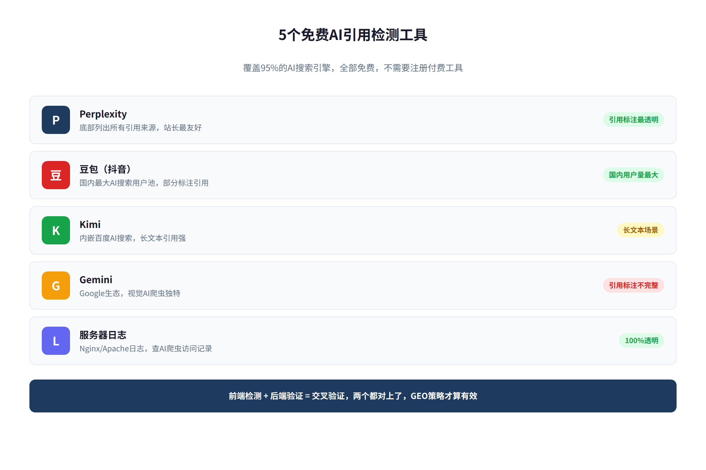Click the red 豆 Doubao icon
Viewport: 706px width, 470px height.
pos(56,175)
